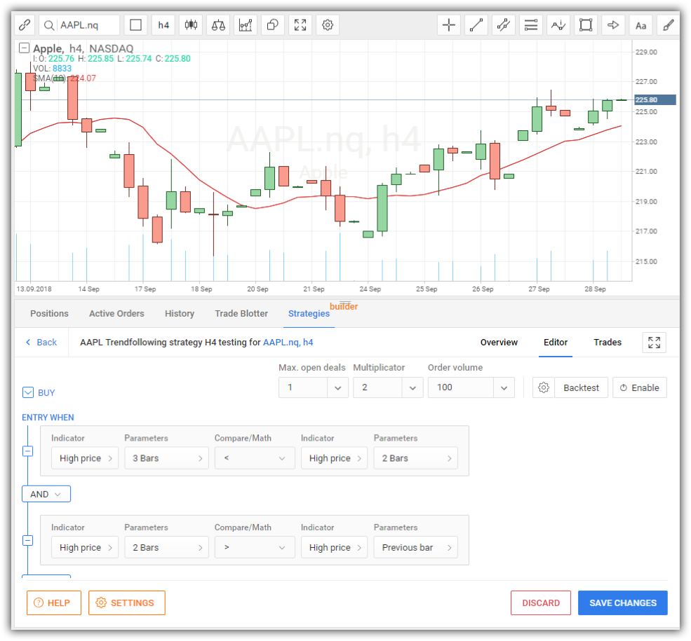
Task: Expand the AND logical operator dropdown
Action: coord(46,495)
